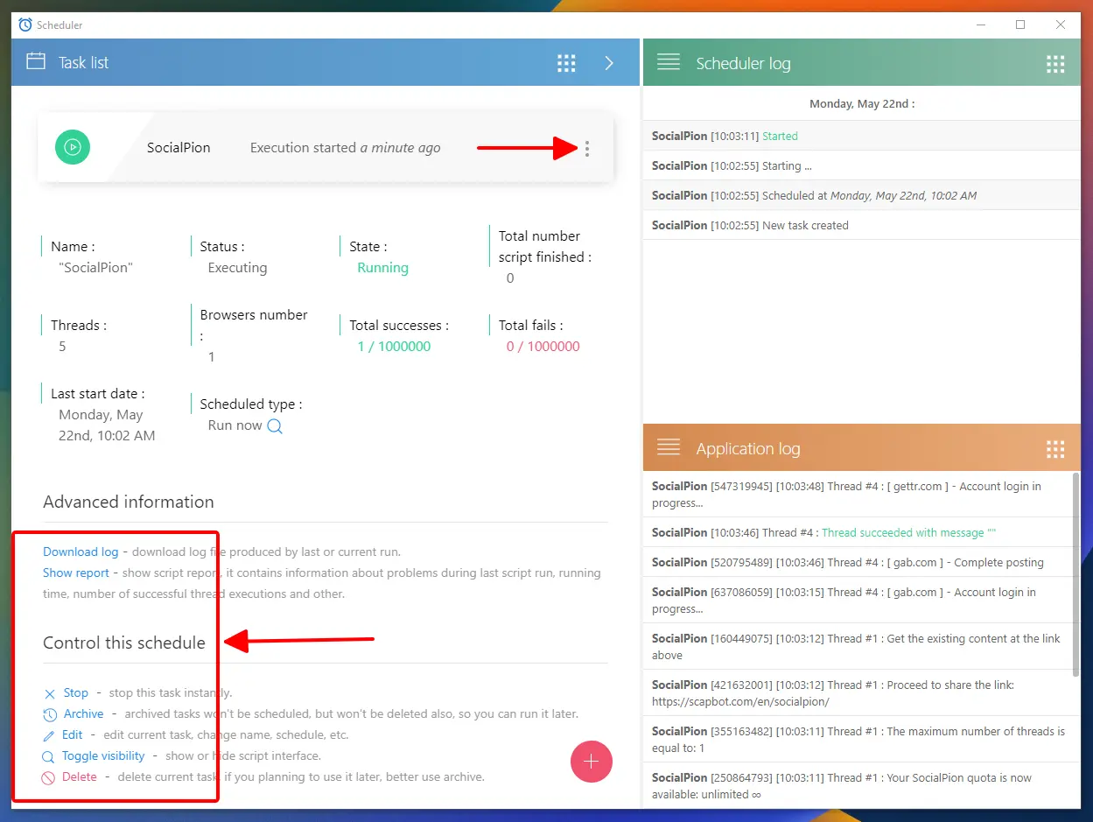Click the Advanced information heading
This screenshot has width=1093, height=822.
(129, 502)
